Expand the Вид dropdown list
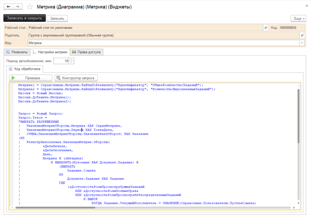 [x=302, y=43]
